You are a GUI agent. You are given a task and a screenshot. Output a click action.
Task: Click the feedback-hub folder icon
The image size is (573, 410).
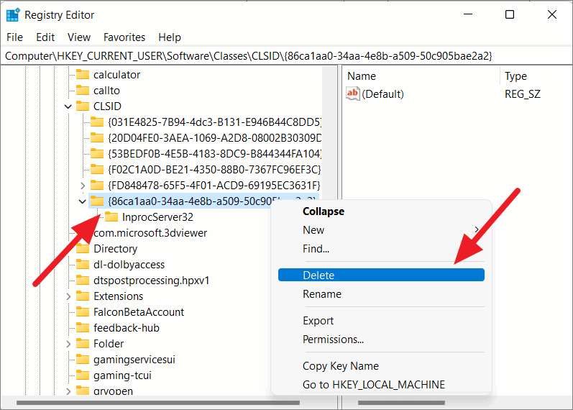(x=83, y=328)
